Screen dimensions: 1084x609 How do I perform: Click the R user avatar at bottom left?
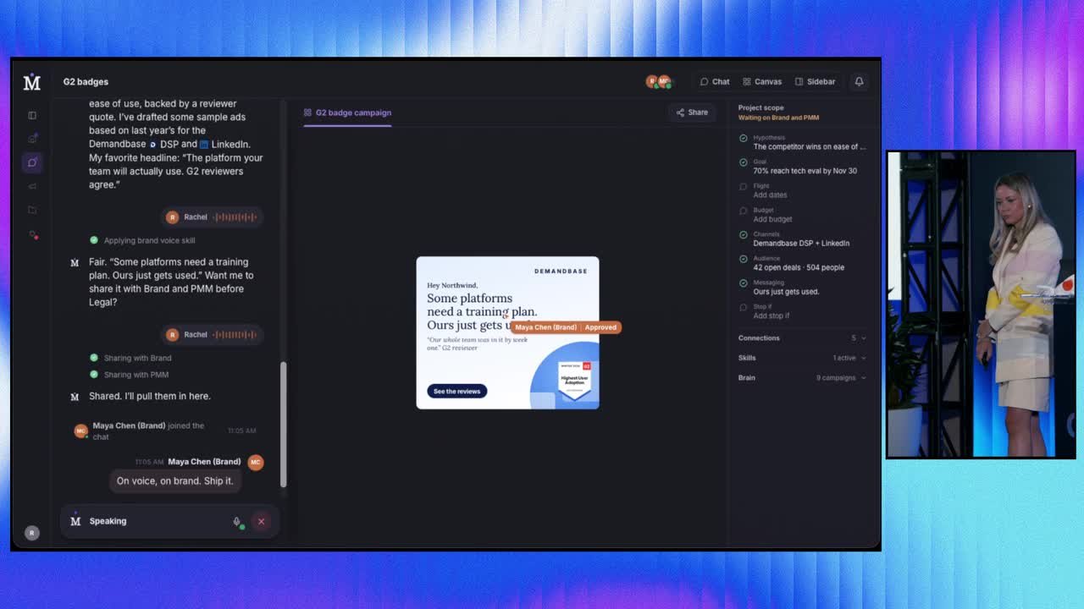[x=31, y=533]
